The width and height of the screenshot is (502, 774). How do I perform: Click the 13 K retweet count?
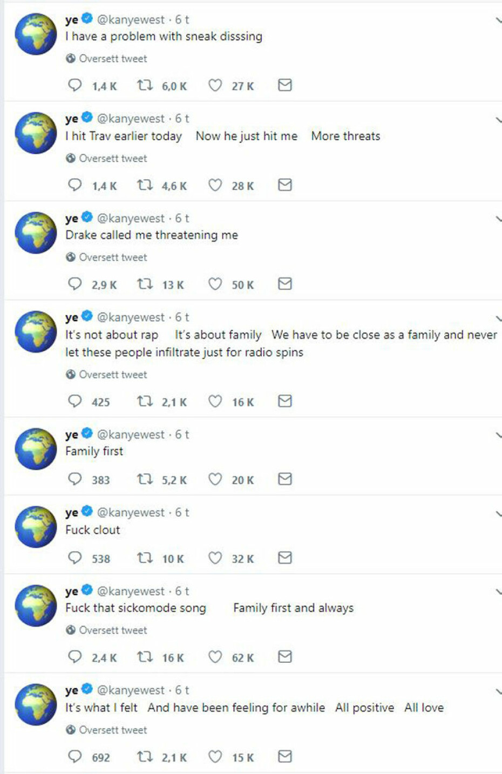pos(172,284)
